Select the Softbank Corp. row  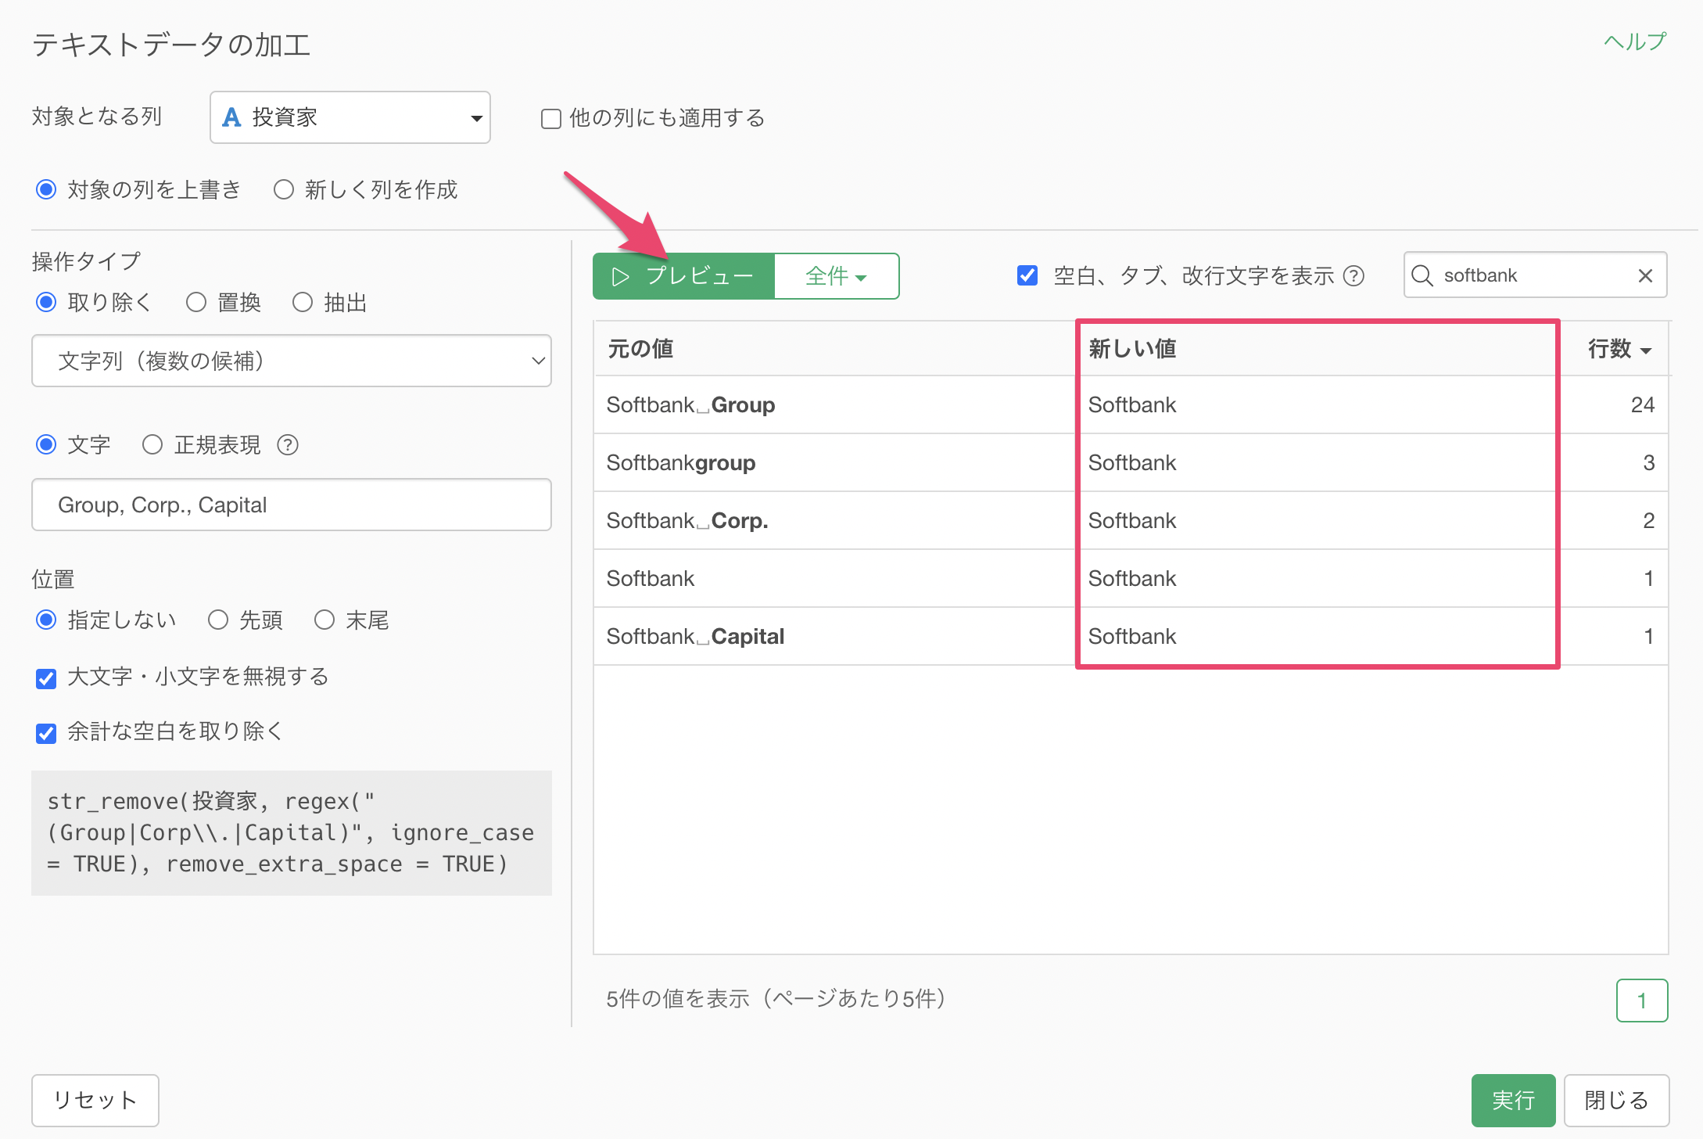pos(1131,521)
